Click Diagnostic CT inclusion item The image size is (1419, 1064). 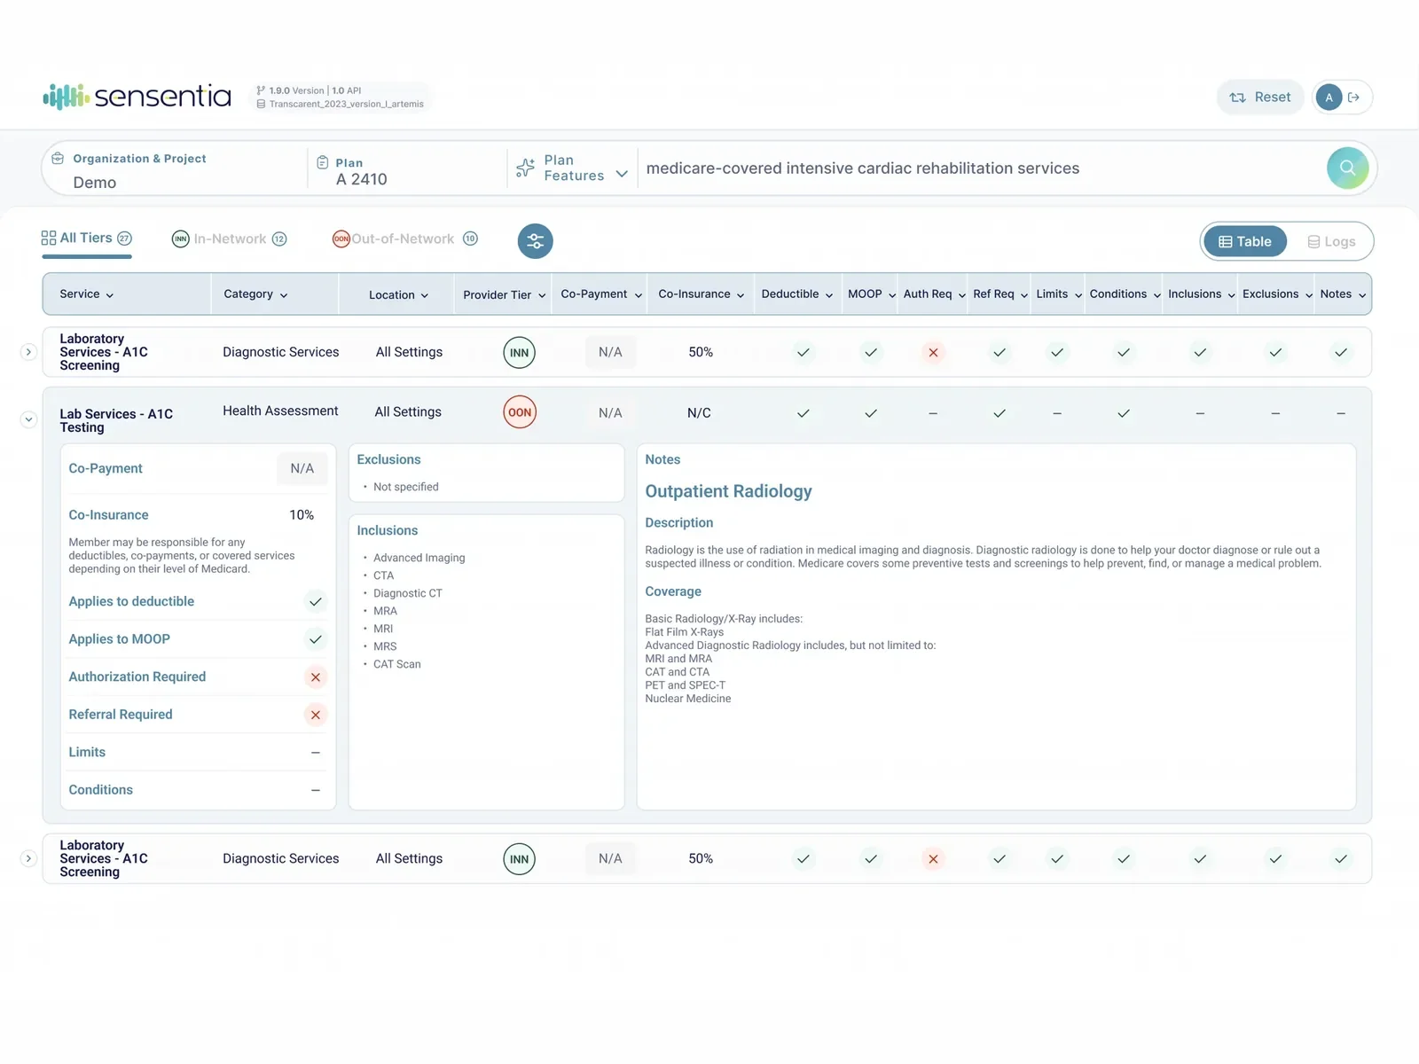[407, 593]
